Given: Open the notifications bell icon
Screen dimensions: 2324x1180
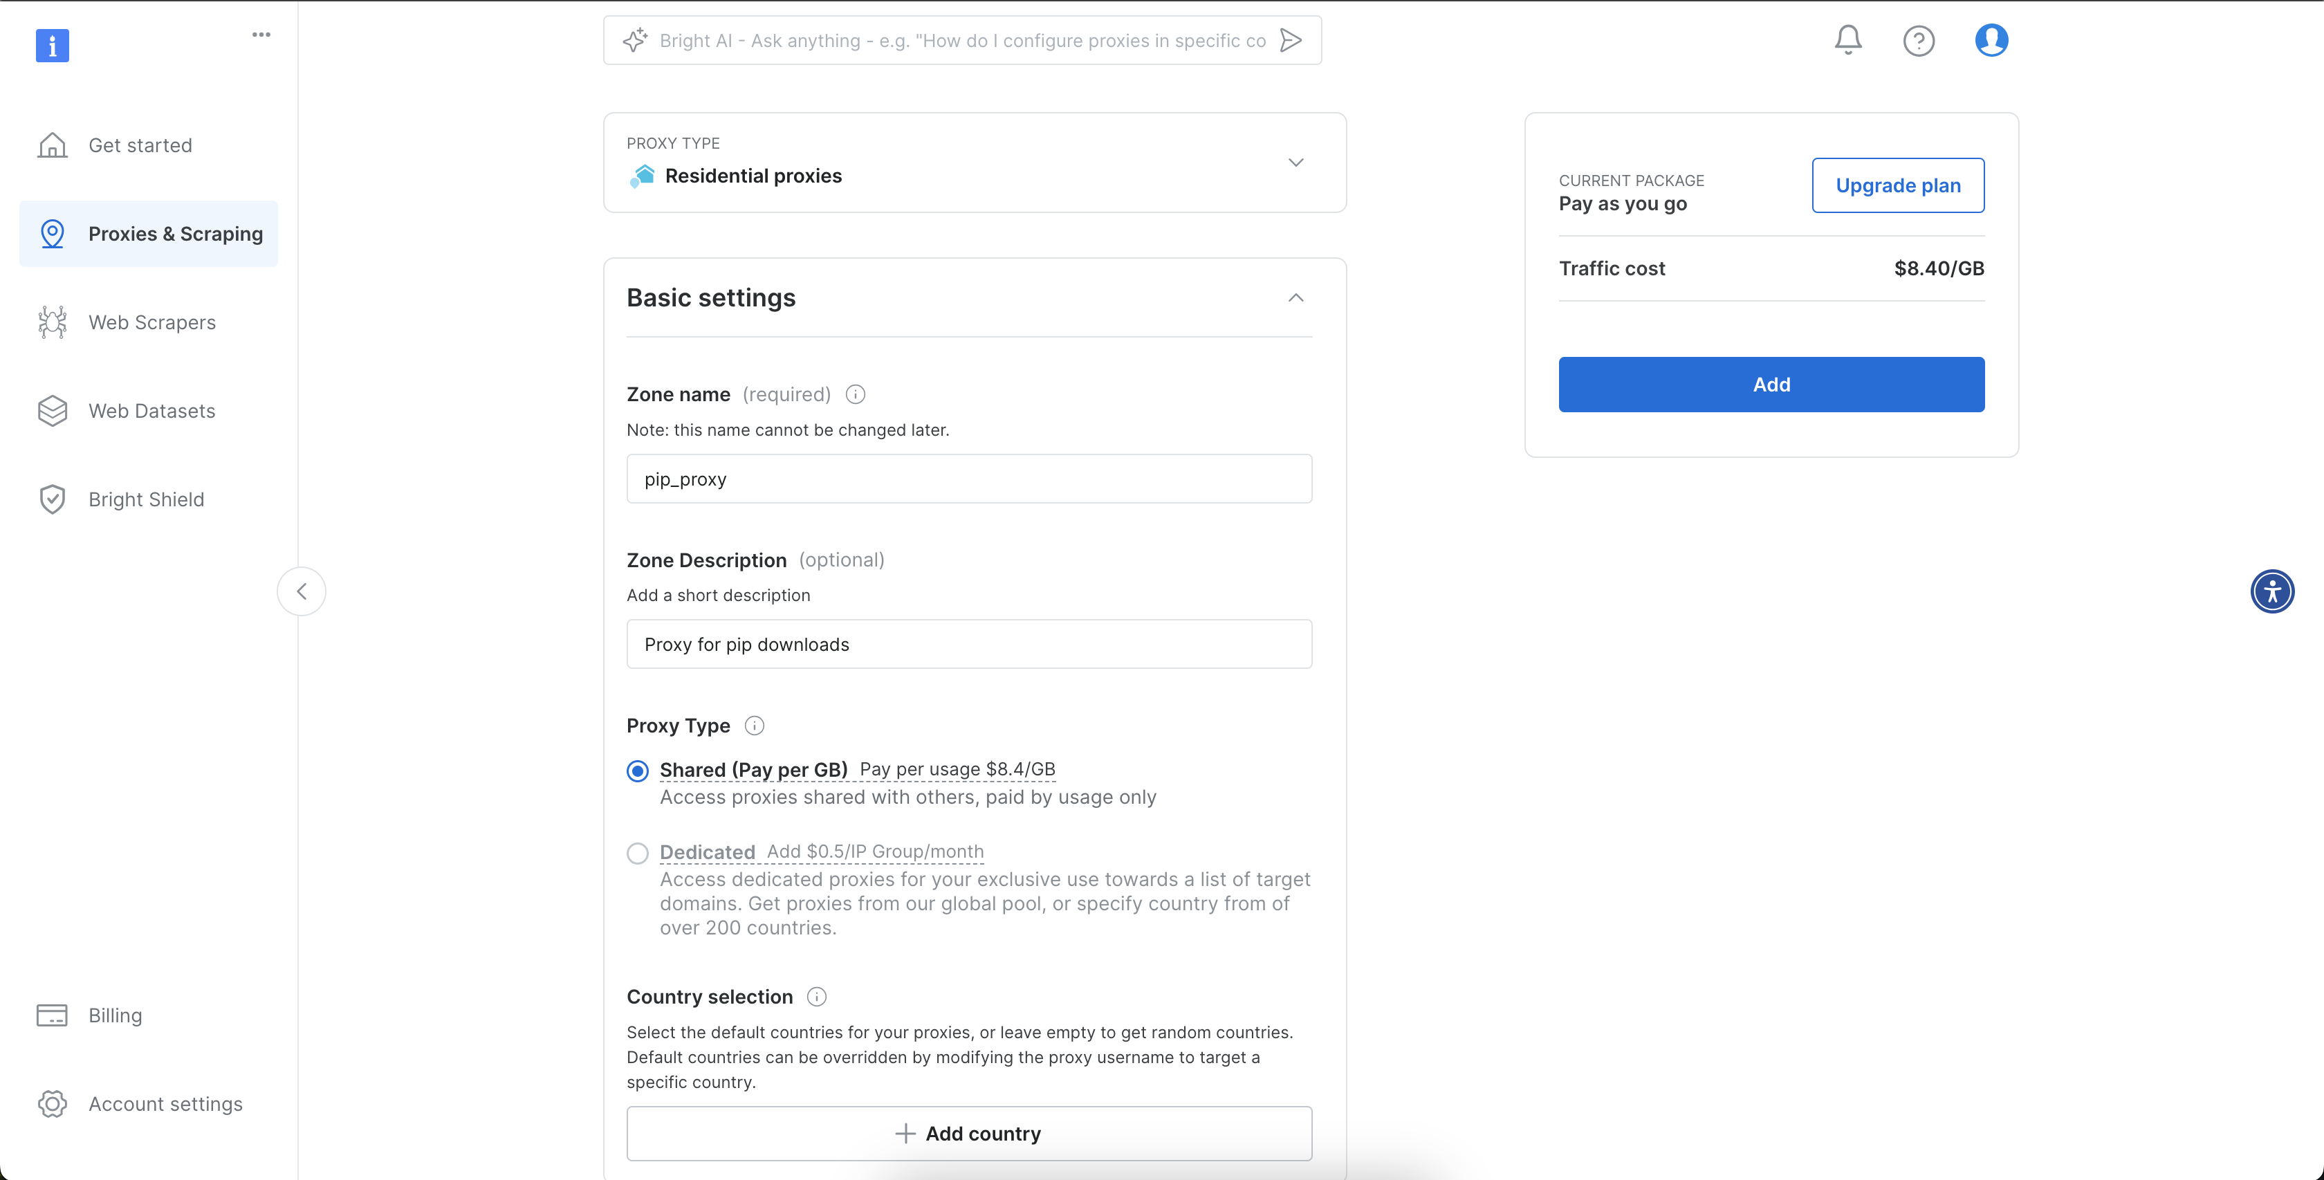Looking at the screenshot, I should coord(1847,39).
